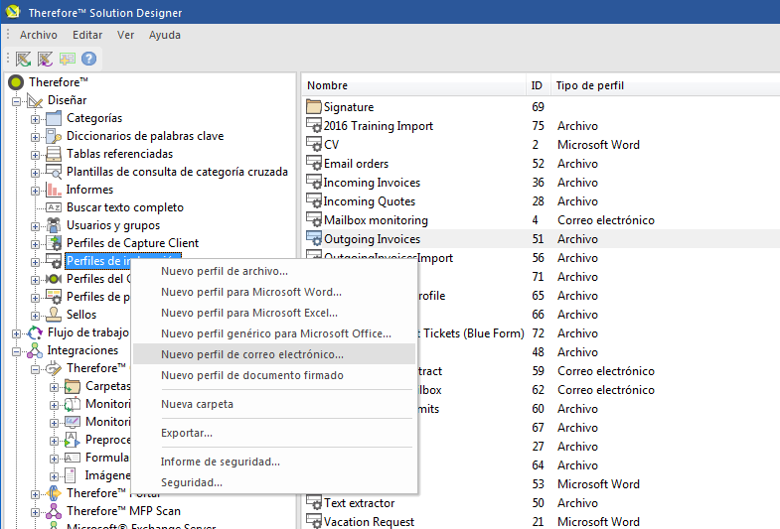780x529 pixels.
Task: Select Diccionarios de palabras clave item
Action: click(x=145, y=136)
